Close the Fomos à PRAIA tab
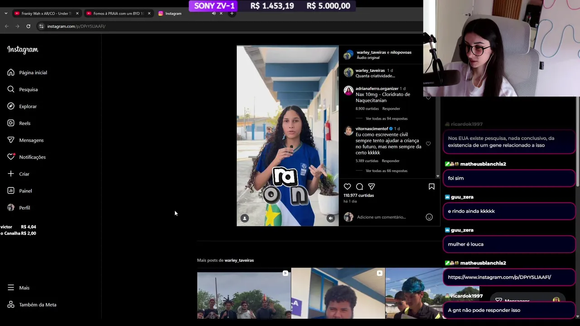 [149, 14]
